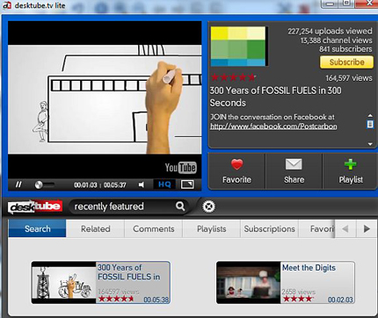This screenshot has width=378, height=318.
Task: Click the desktube logo
Action: [x=35, y=206]
